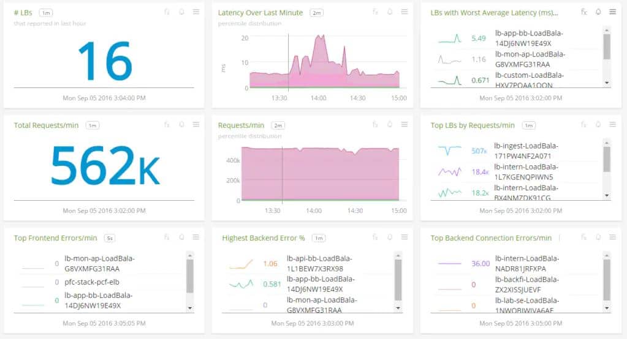The height and width of the screenshot is (339, 627).
Task: Open fx analytics icon on # LBs chart
Action: click(x=167, y=12)
